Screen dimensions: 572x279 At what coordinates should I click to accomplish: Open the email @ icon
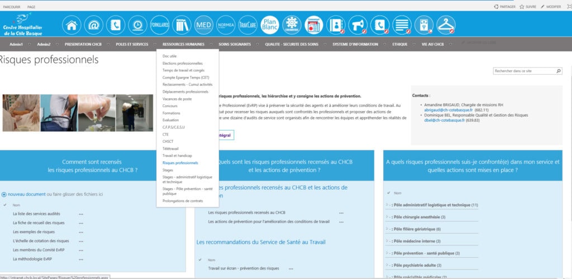[x=93, y=25]
